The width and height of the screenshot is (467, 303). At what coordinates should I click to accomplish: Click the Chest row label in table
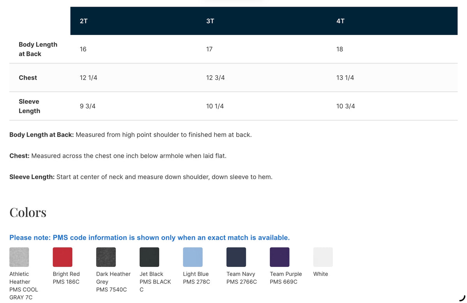coord(28,78)
